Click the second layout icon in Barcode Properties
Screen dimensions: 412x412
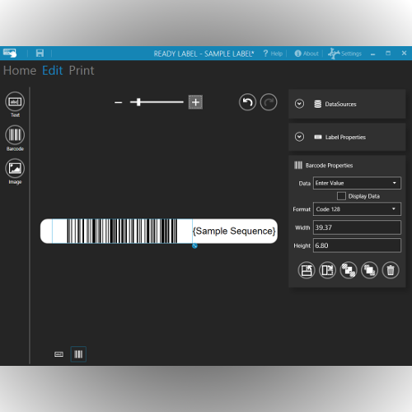pyautogui.click(x=327, y=270)
